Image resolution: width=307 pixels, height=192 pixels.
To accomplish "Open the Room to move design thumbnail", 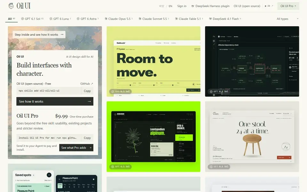I will 153,61.
